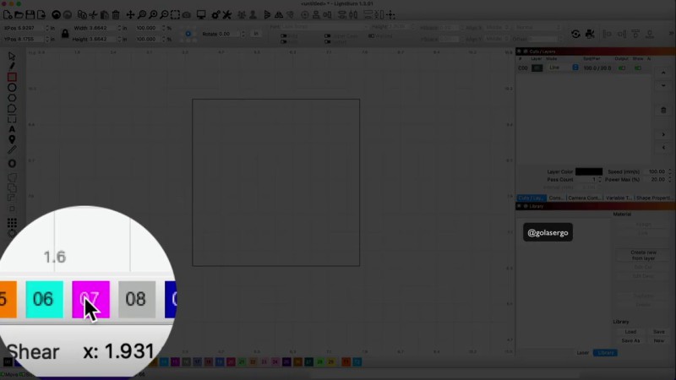Toggle the Output switch for layer C00
The width and height of the screenshot is (676, 380).
click(x=623, y=68)
